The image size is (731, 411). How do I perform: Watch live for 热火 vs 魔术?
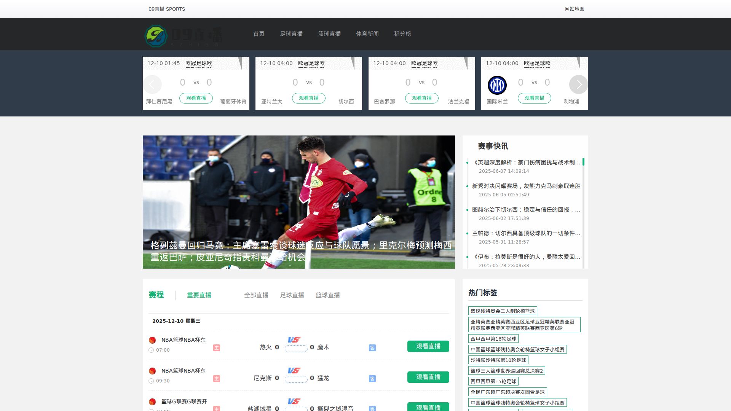(x=428, y=346)
